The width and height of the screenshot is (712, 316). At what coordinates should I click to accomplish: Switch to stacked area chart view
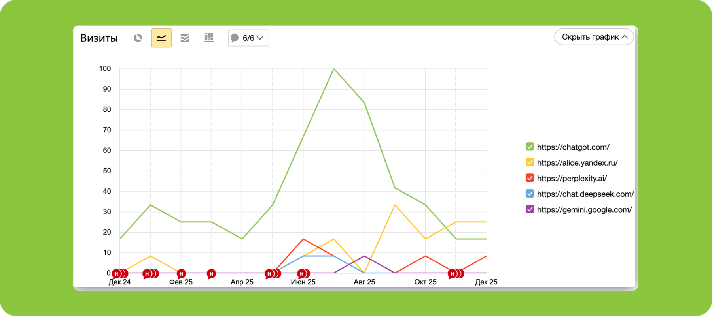pos(185,38)
